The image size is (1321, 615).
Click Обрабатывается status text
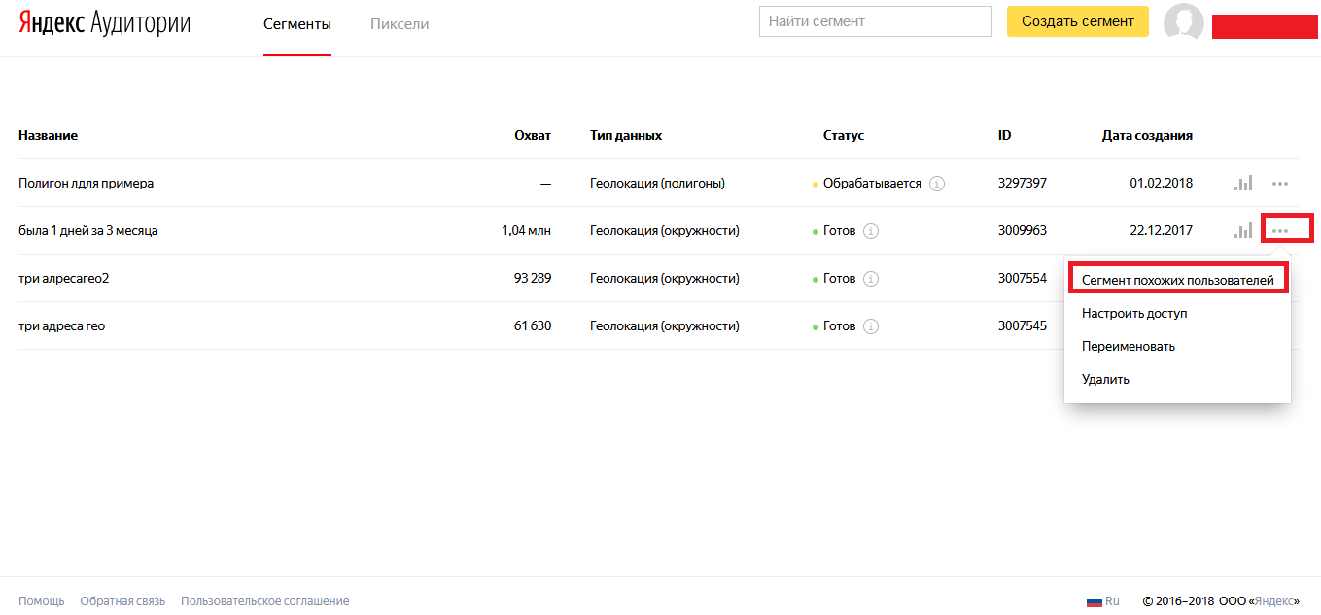point(872,183)
